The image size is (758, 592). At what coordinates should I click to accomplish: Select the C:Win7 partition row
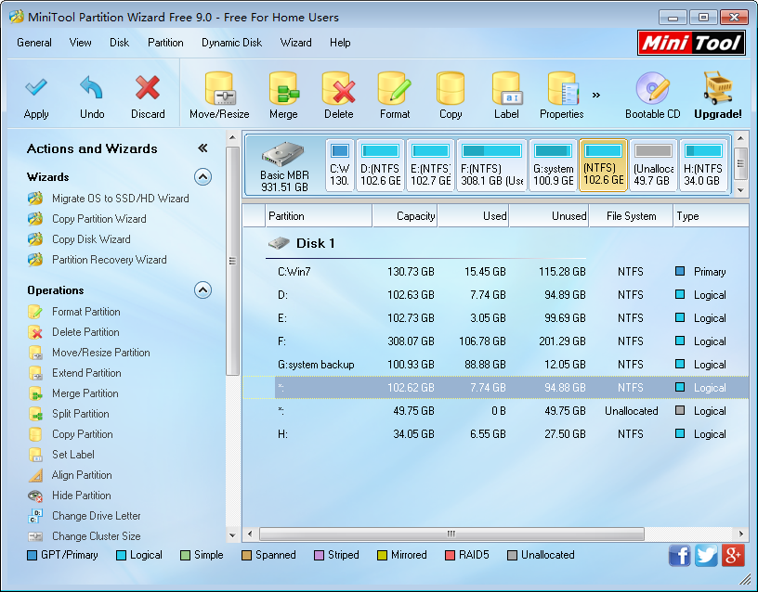coord(495,272)
